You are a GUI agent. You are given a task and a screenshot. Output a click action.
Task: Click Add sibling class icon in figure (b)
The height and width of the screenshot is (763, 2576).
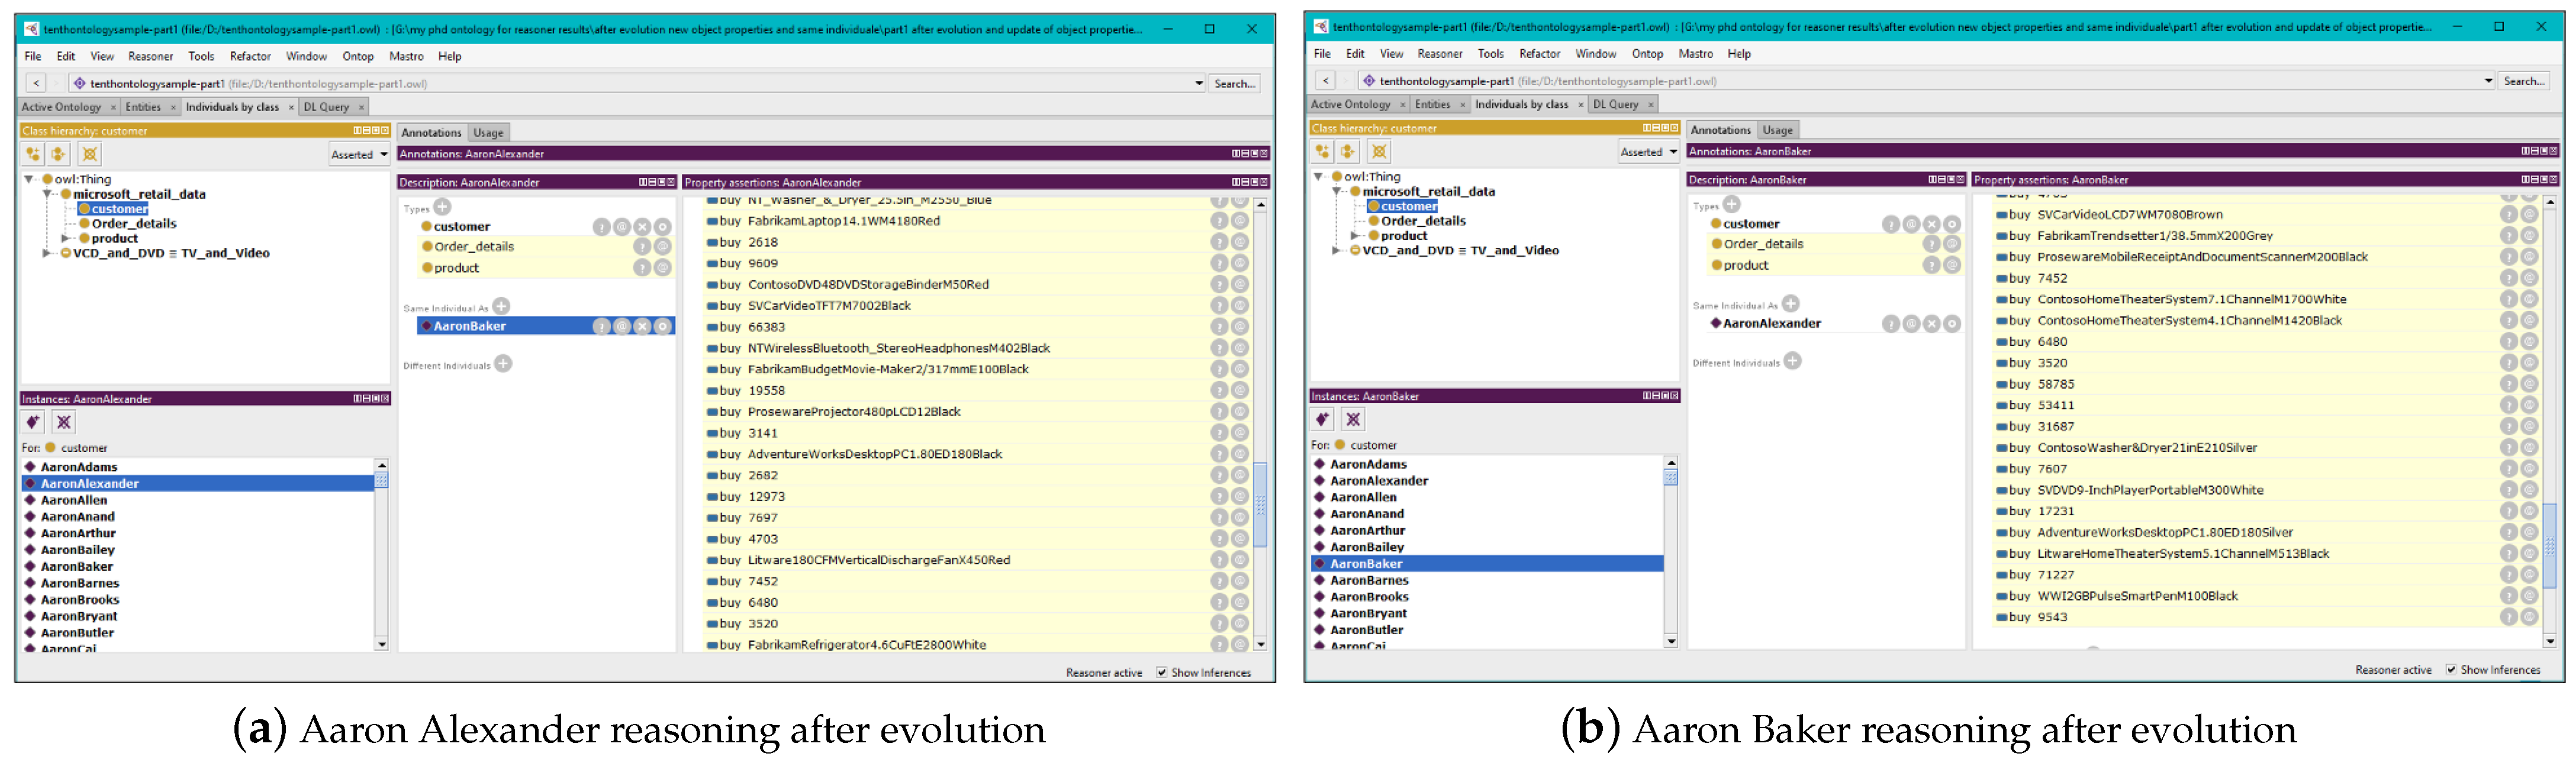coord(1348,152)
